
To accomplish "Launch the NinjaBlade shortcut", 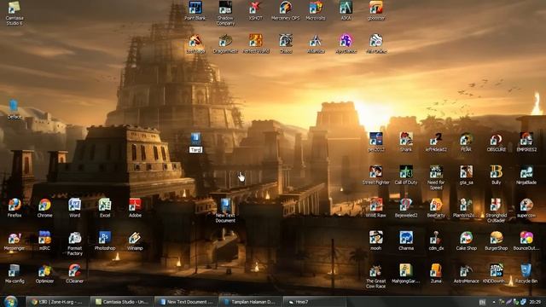I will pyautogui.click(x=526, y=175).
